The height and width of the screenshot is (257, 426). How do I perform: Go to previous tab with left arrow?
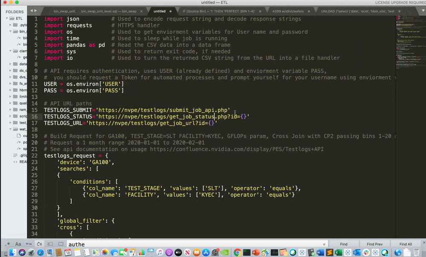point(32,11)
